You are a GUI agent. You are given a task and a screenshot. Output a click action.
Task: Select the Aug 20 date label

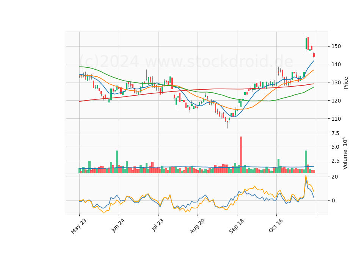coord(197,226)
